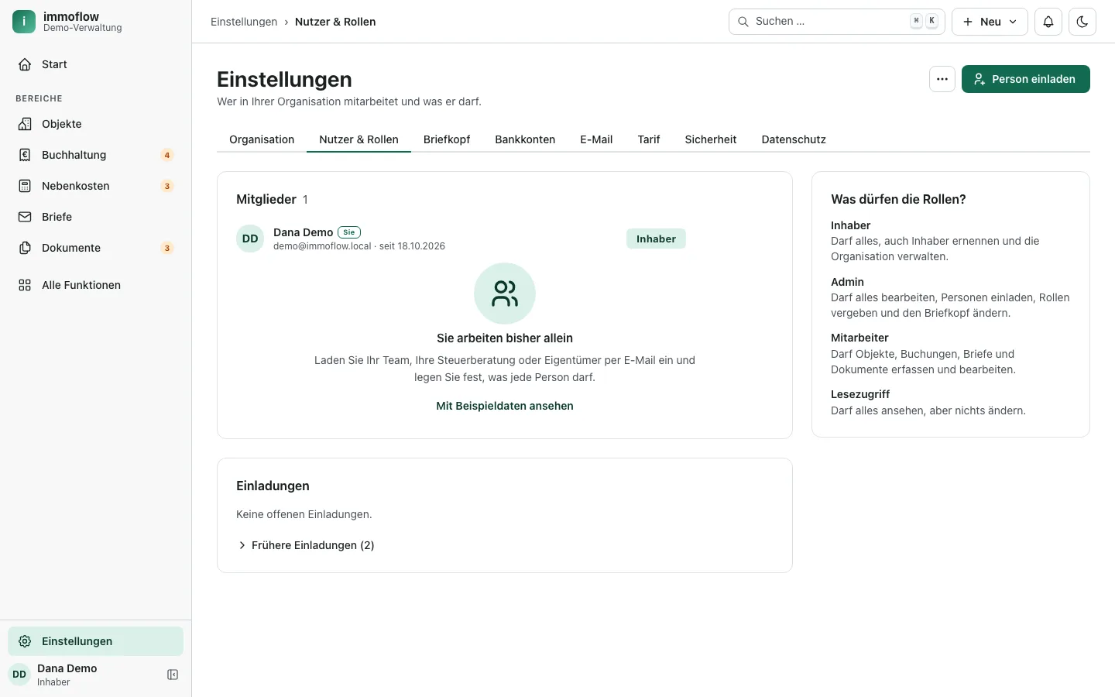Click the Mitarbeiter role heading
This screenshot has width=1115, height=697.
(859, 338)
